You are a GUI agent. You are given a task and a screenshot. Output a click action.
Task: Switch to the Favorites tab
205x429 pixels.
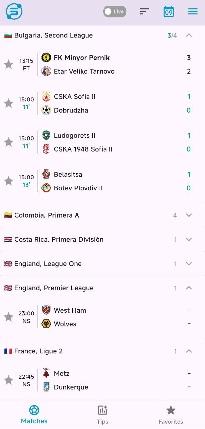tap(171, 415)
